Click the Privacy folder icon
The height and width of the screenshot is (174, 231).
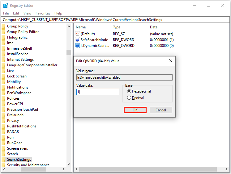tap(3, 121)
